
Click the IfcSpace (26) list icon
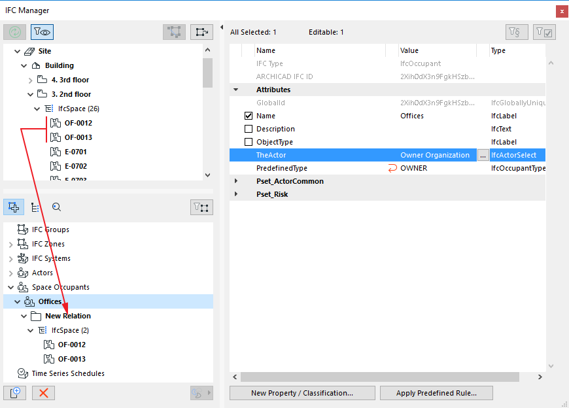(49, 109)
